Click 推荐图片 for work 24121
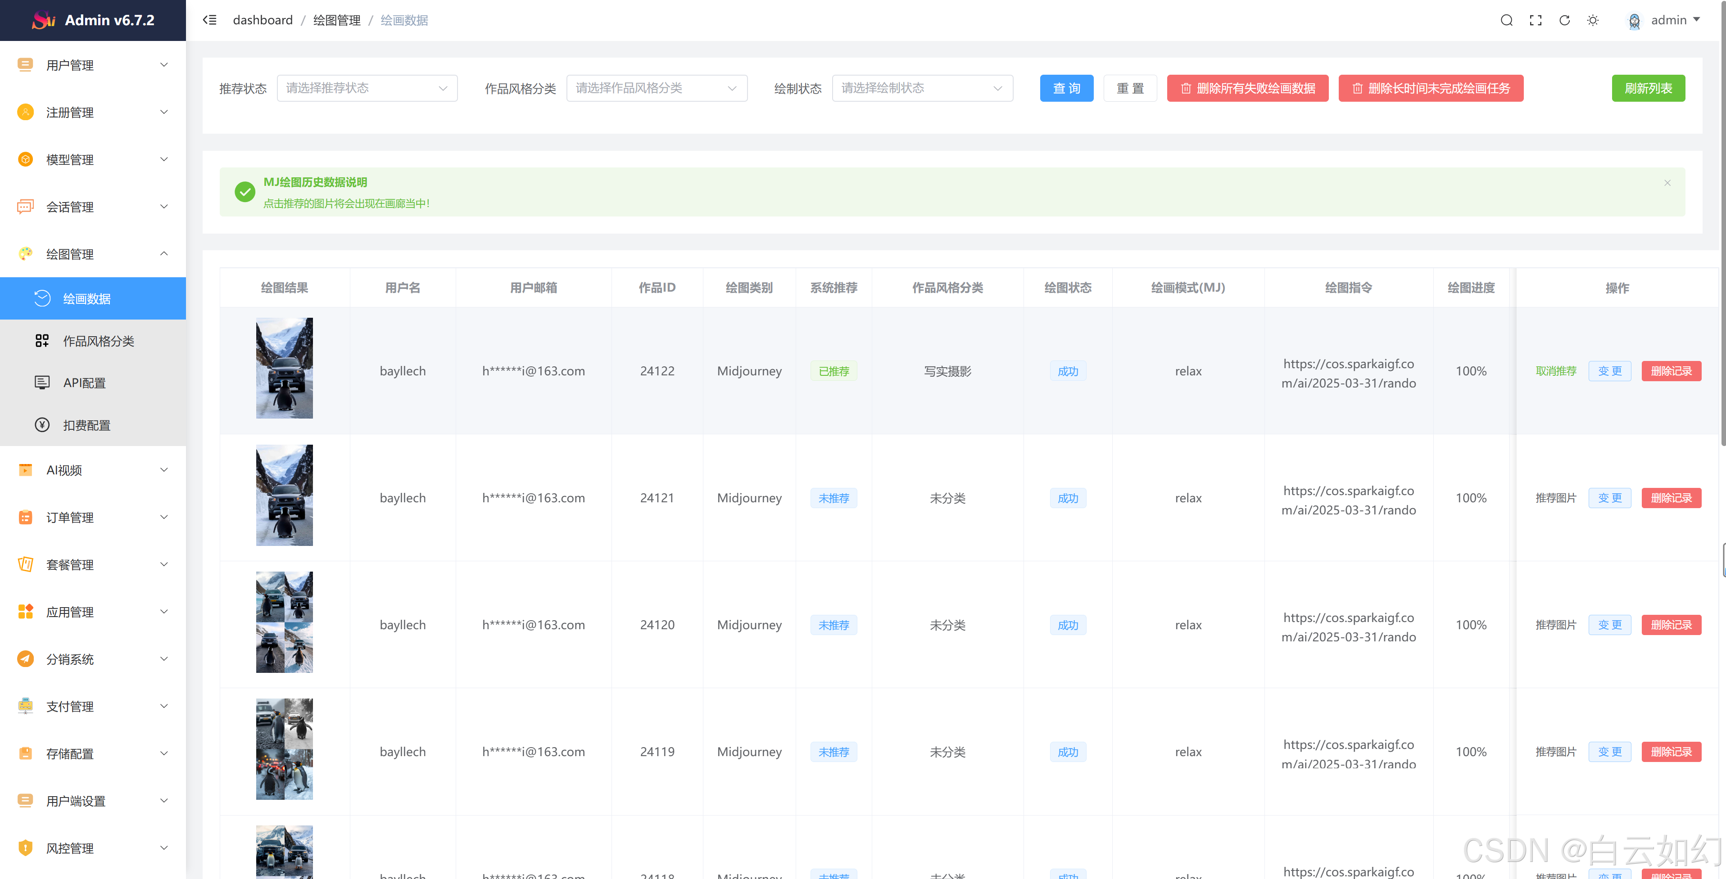1726x879 pixels. 1556,498
